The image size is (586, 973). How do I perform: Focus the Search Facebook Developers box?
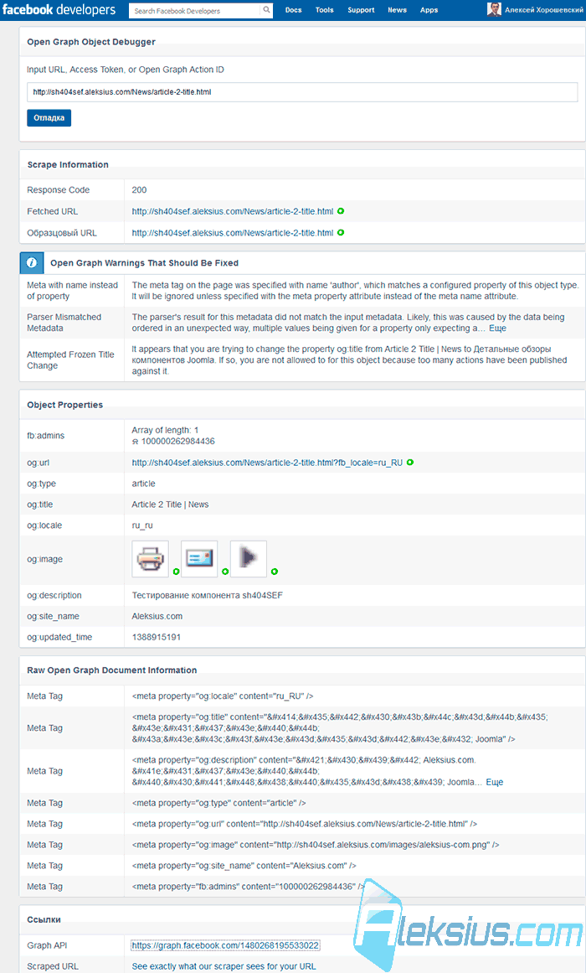point(195,11)
